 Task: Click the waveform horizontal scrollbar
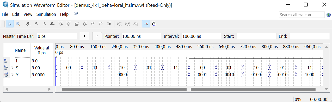[x=189, y=89]
